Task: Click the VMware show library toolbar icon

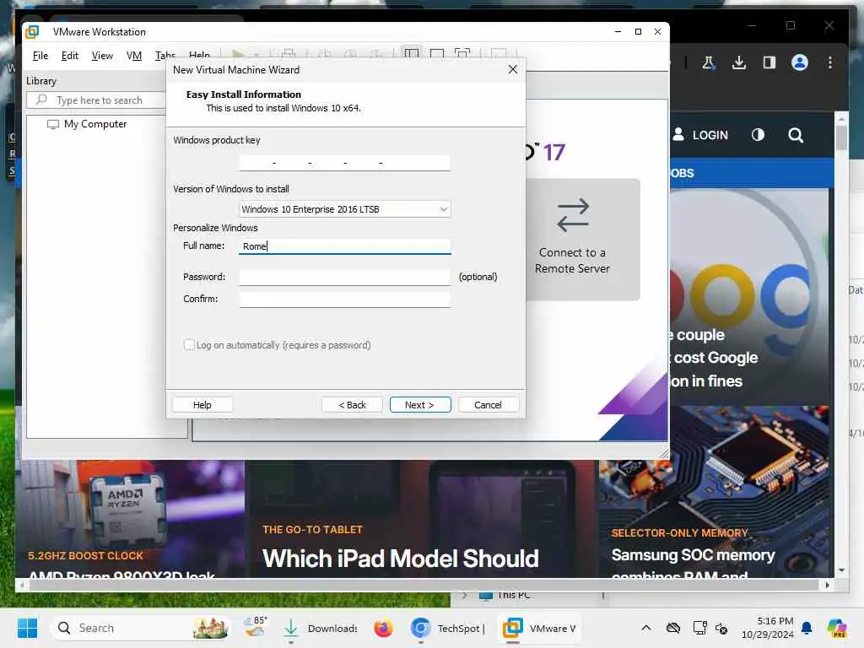Action: click(412, 53)
